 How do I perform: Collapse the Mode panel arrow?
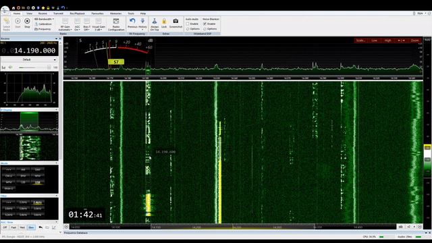coord(57,163)
